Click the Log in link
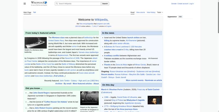Viewport: 219px width, 112px height. (x=191, y=4)
